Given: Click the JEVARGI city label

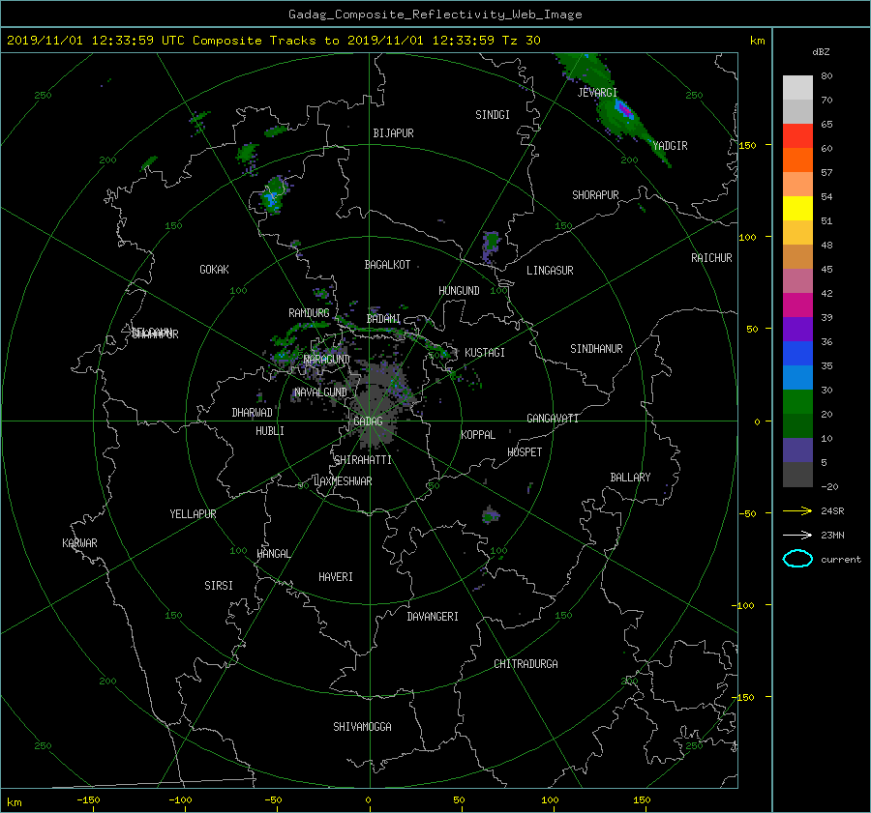Looking at the screenshot, I should [597, 93].
